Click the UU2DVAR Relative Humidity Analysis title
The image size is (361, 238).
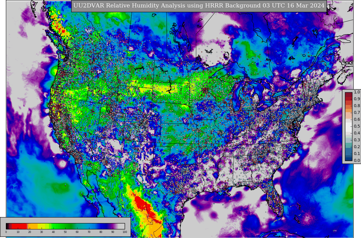pyautogui.click(x=199, y=6)
